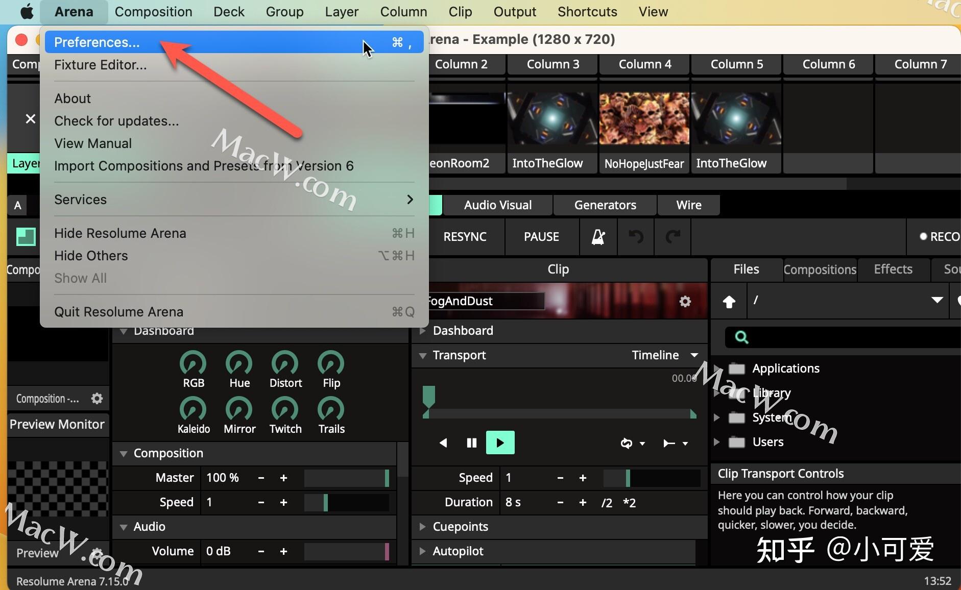Screen dimensions: 961x590
Task: Click the search icon in Files panel
Action: (x=741, y=337)
